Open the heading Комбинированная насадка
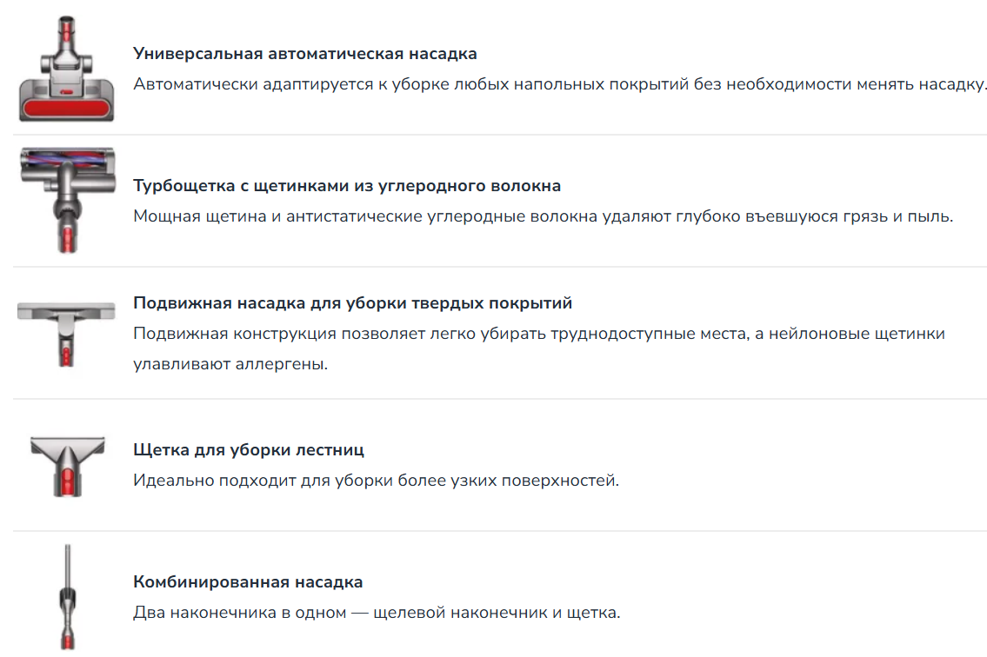This screenshot has height=657, width=987. tap(248, 582)
